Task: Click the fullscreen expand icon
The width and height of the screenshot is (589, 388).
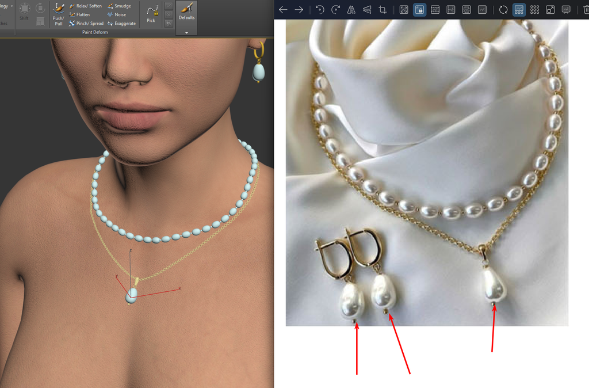Action: (550, 9)
